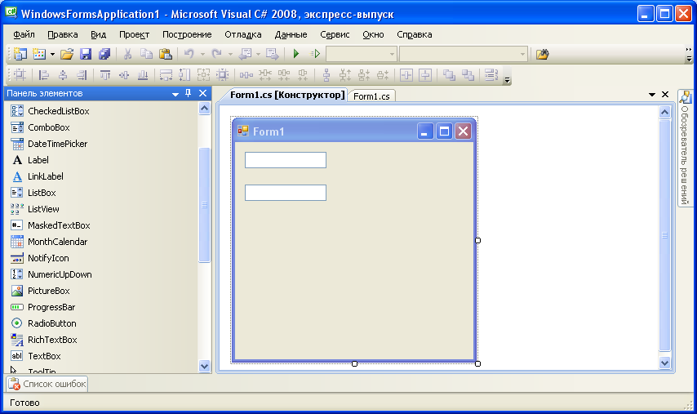Click the Open File folder icon

point(67,54)
